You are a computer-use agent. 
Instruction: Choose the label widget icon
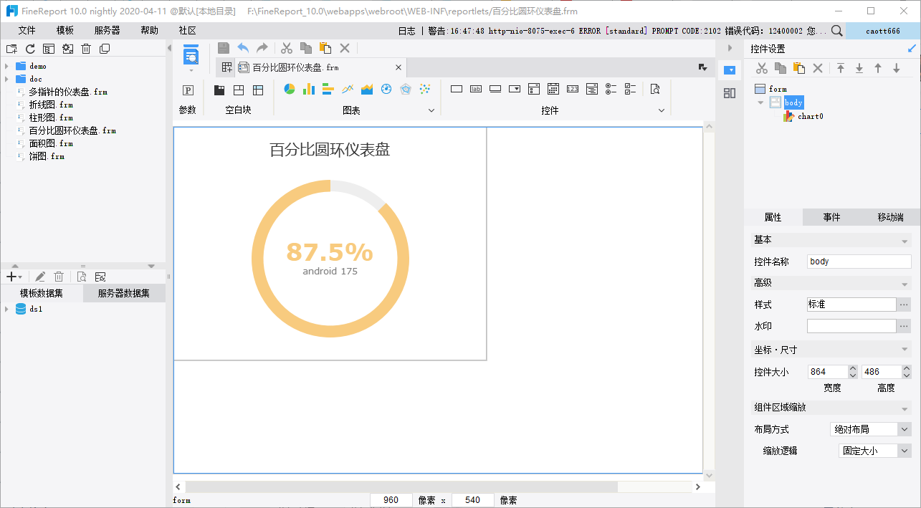476,89
